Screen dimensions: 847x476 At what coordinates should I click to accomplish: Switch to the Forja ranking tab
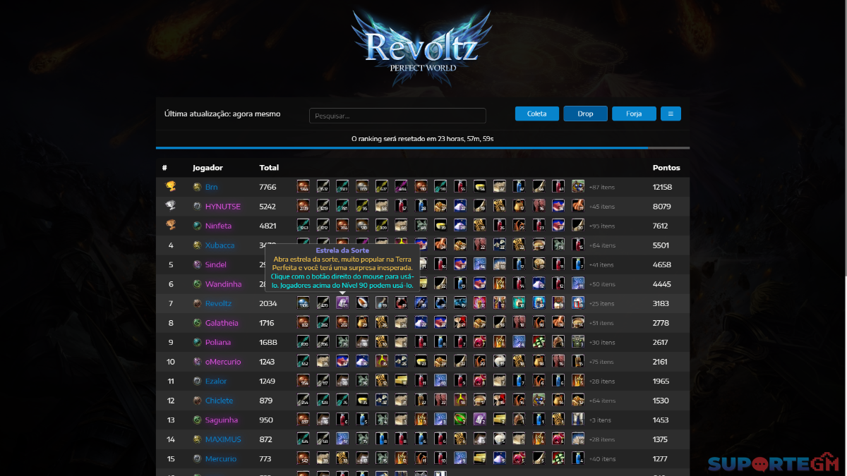(634, 114)
